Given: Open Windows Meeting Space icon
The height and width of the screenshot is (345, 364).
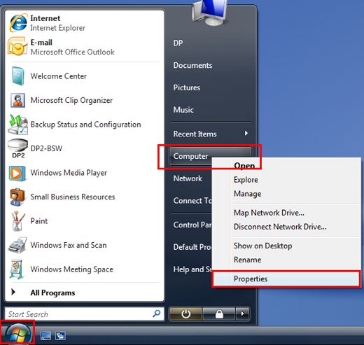Looking at the screenshot, I should point(16,269).
